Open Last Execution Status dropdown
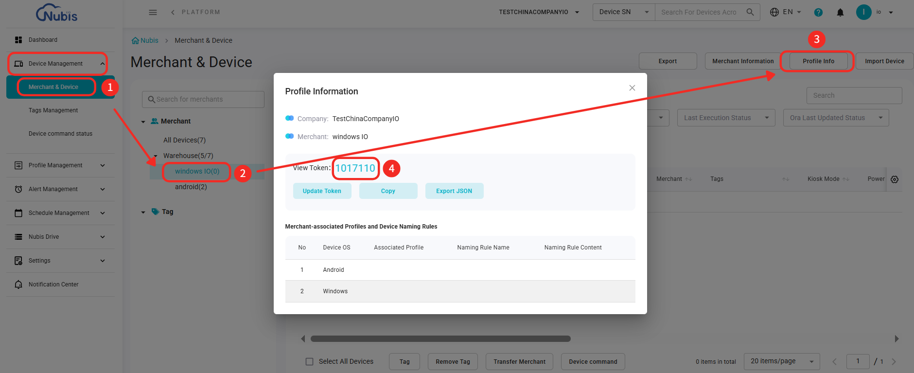Image resolution: width=914 pixels, height=373 pixels. click(x=726, y=118)
